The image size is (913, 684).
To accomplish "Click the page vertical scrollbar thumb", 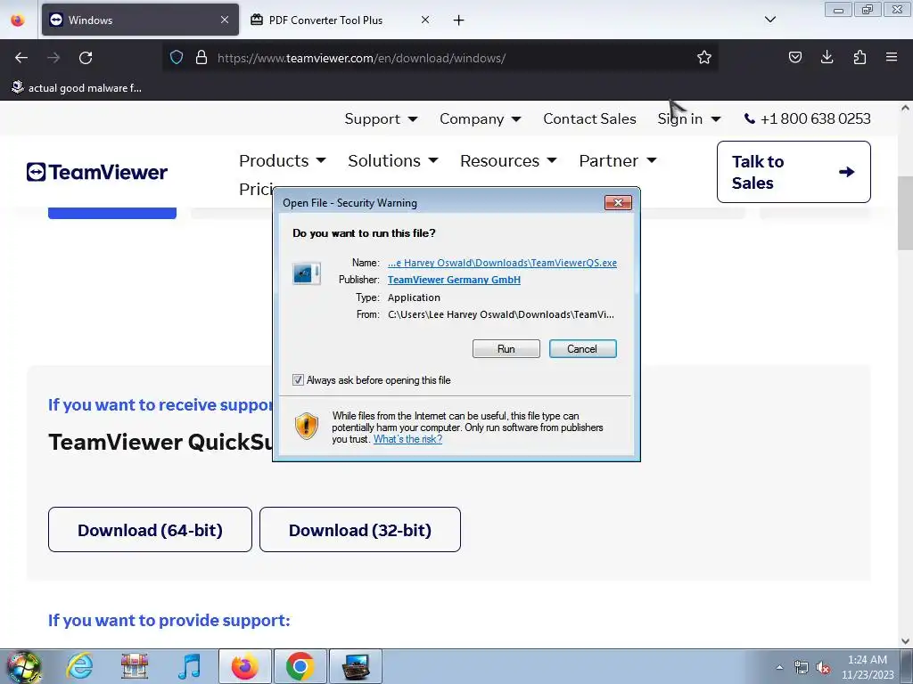I will pos(905,212).
